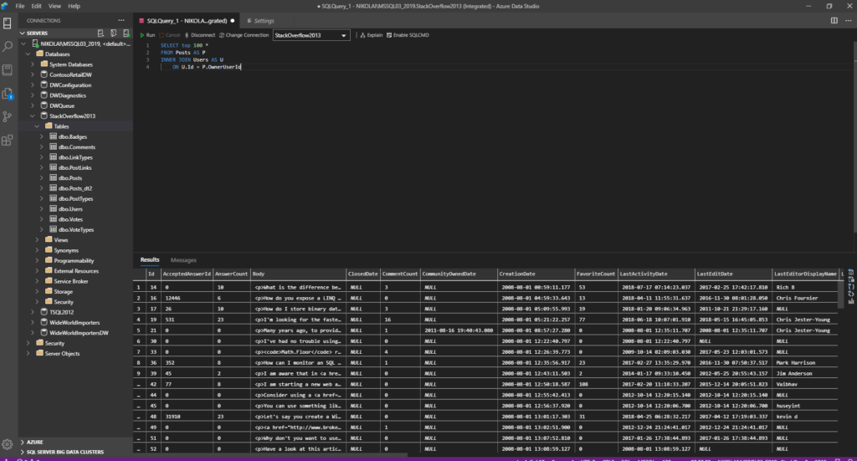Collapse the Tables folder

tap(37, 126)
